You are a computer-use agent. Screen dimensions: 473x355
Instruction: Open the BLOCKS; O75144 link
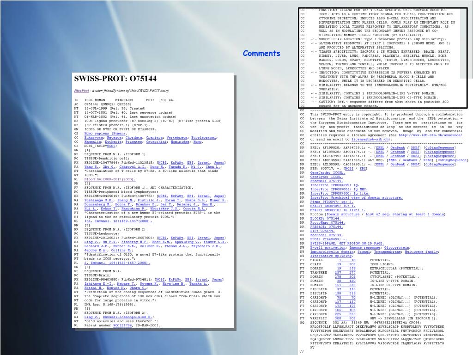[326, 219]
